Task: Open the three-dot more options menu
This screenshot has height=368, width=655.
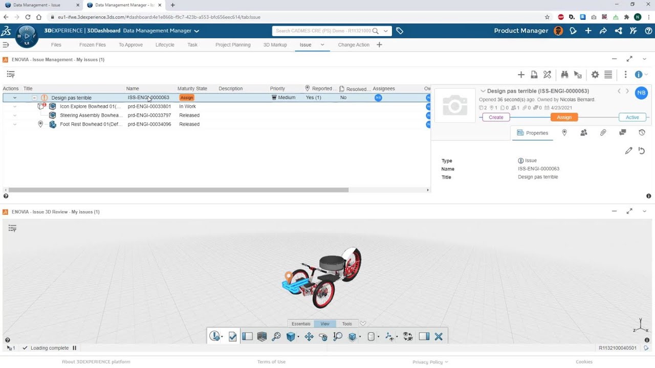Action: point(625,75)
